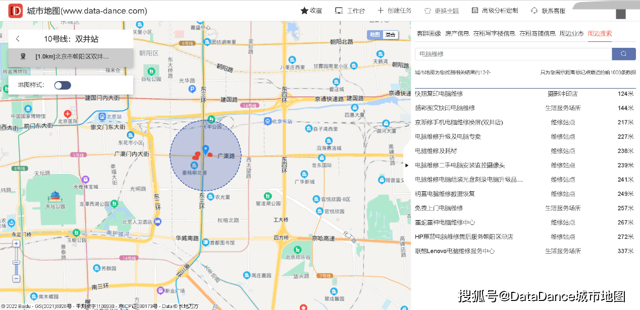640x310 pixels.
Task: Open the 房产信息 tab
Action: (x=457, y=34)
